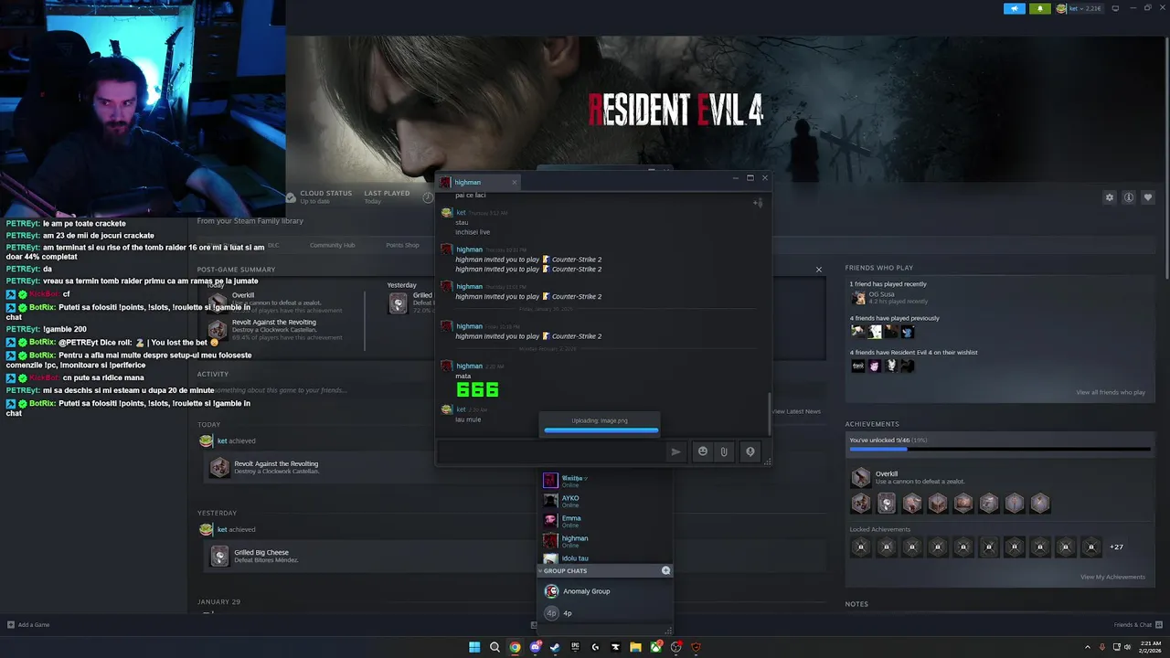Click the blue announcements megaphone button

[1015, 8]
